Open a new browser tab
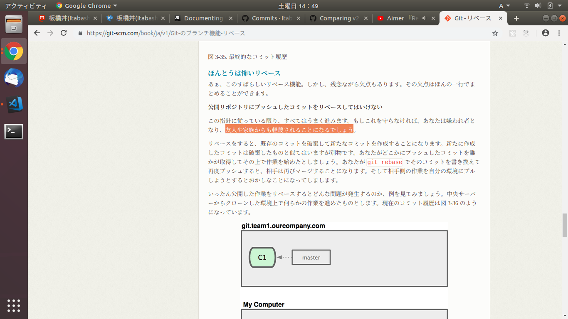The image size is (568, 319). [x=516, y=18]
